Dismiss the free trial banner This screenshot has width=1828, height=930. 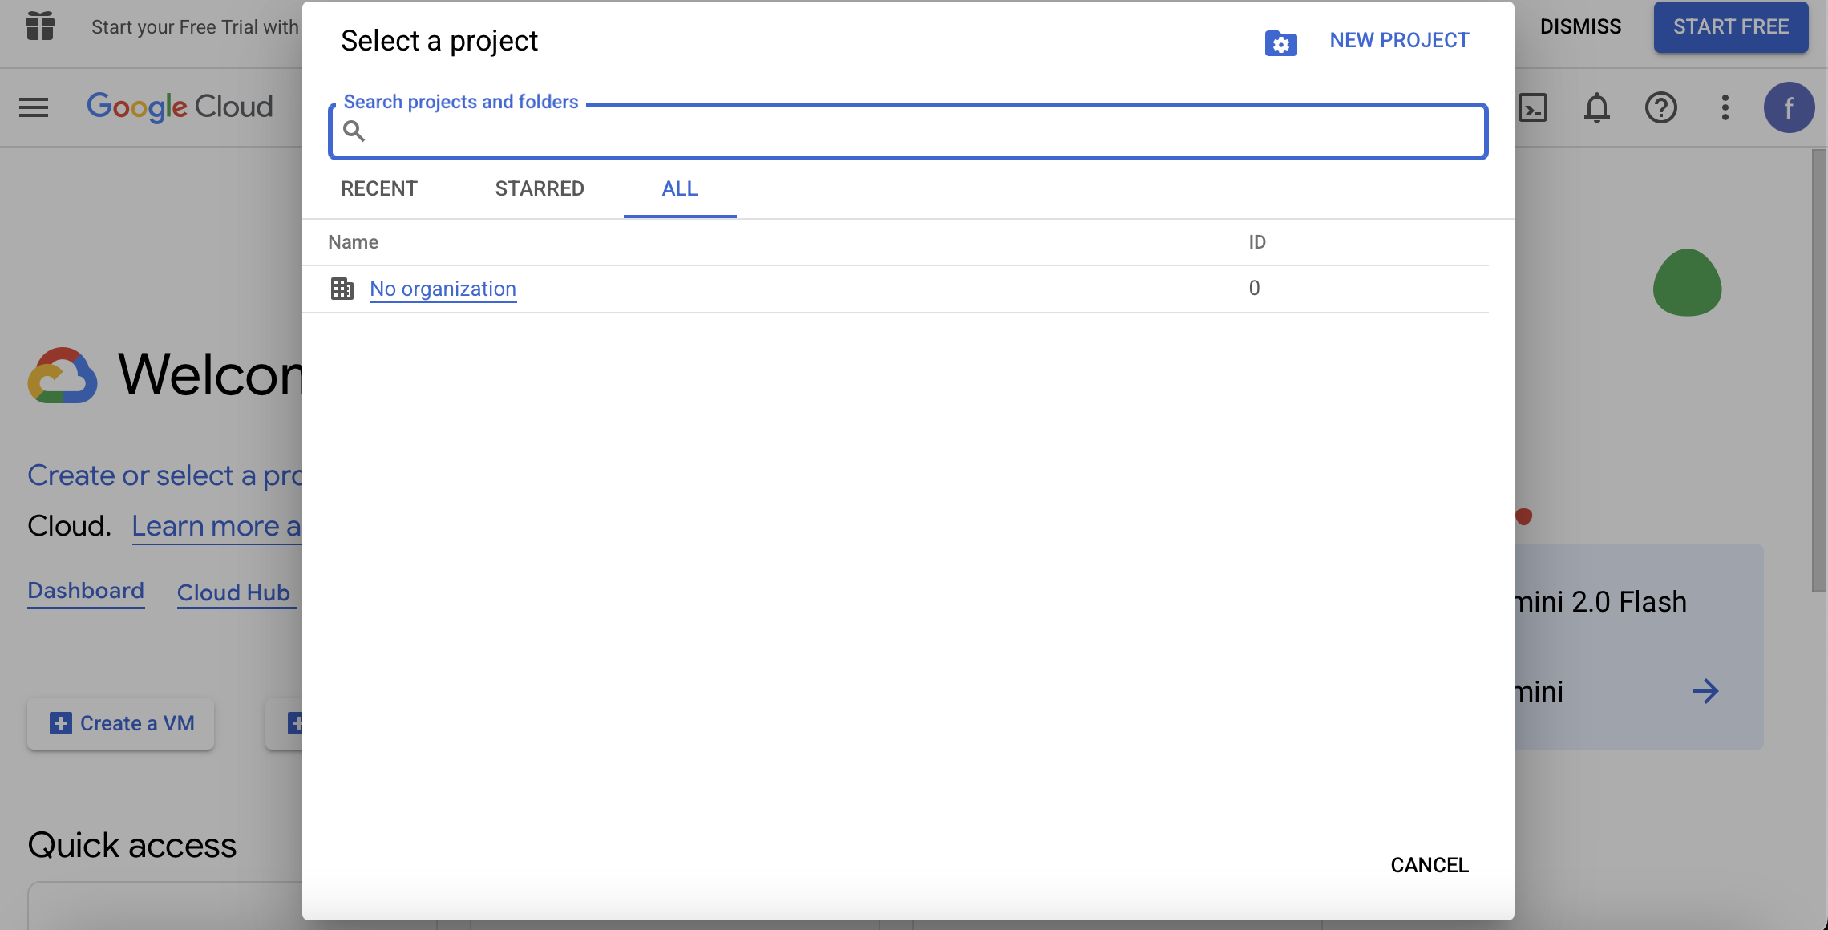(x=1580, y=26)
